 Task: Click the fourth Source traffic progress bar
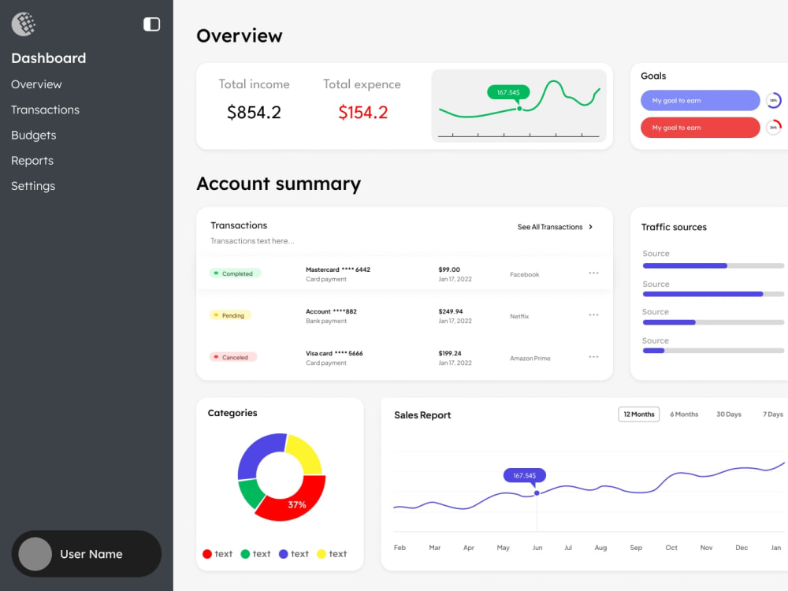pos(713,351)
